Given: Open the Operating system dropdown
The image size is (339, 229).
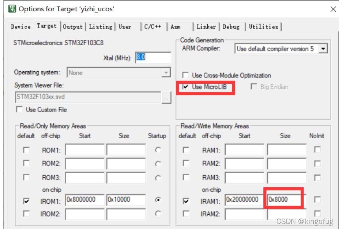Looking at the screenshot, I should click(x=119, y=72).
